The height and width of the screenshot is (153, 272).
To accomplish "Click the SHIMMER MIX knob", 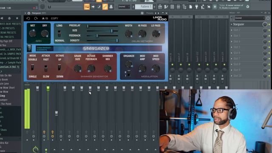I will (108, 68).
